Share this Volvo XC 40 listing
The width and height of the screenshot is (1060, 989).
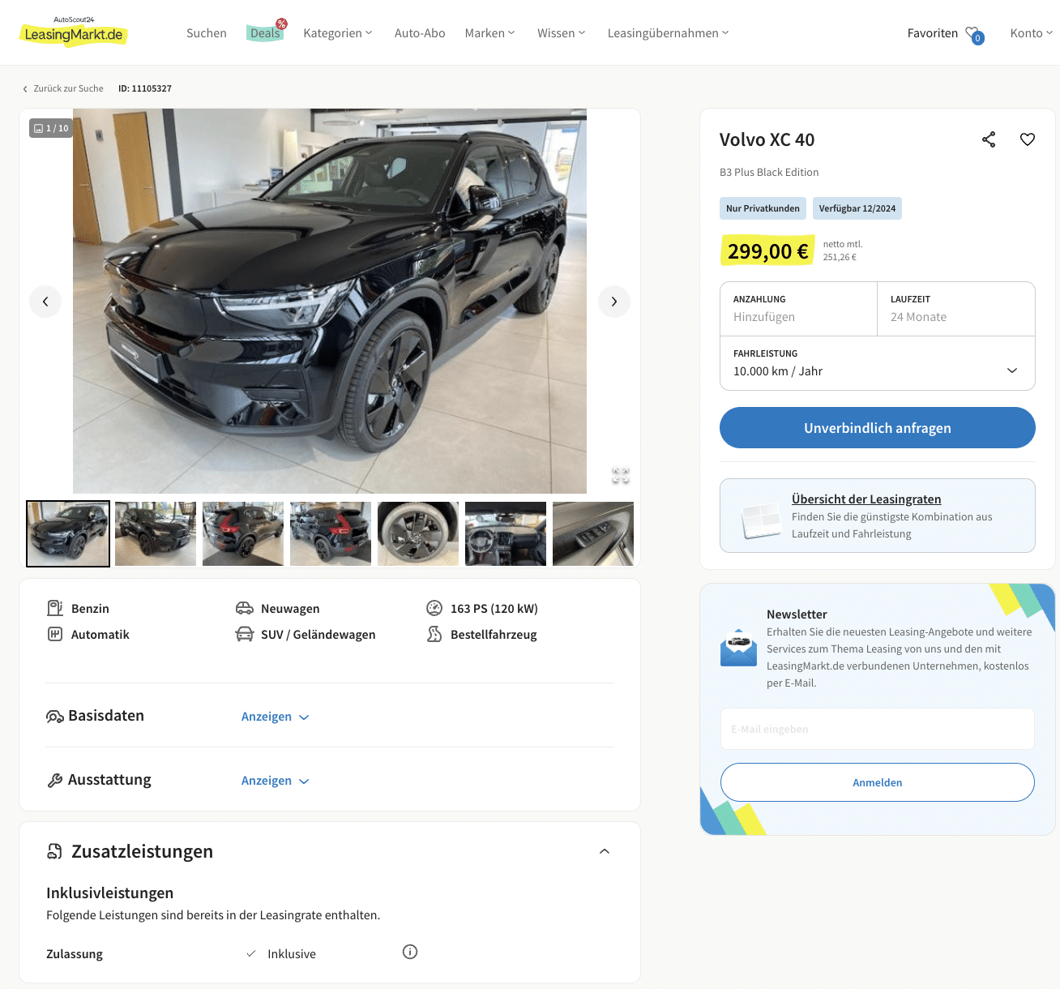(x=989, y=139)
